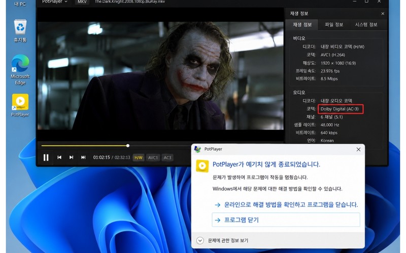The image size is (406, 253).
Task: Select the 내장 비디오 코덱 (H/W) decoder value
Action: (x=342, y=47)
